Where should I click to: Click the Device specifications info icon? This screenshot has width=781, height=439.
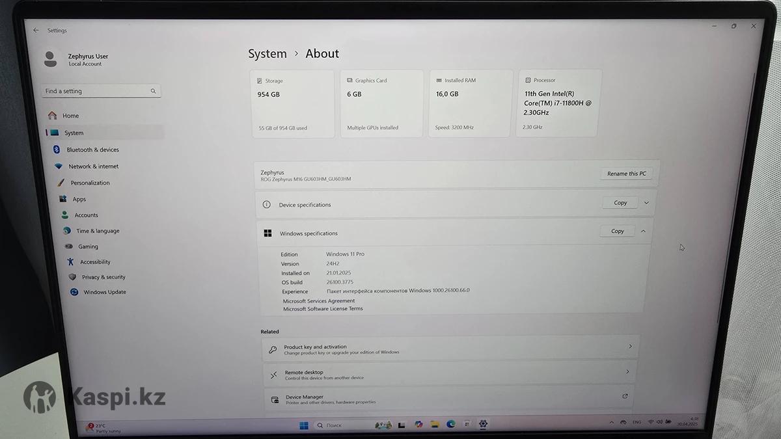tap(266, 204)
